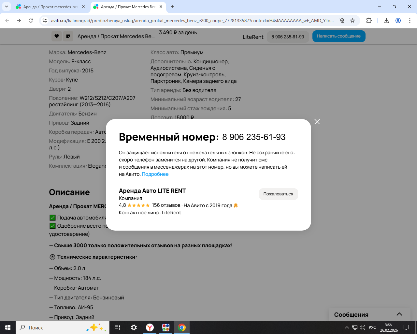Close the temporary number popup

pyautogui.click(x=317, y=122)
